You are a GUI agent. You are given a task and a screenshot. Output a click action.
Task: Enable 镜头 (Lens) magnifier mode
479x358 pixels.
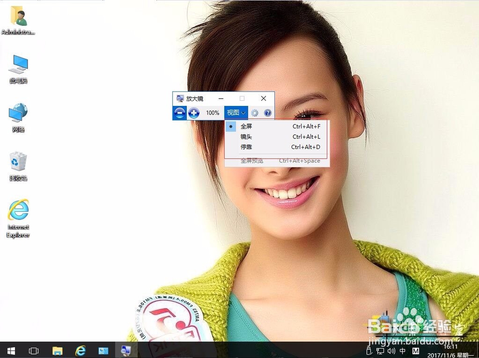pos(247,137)
